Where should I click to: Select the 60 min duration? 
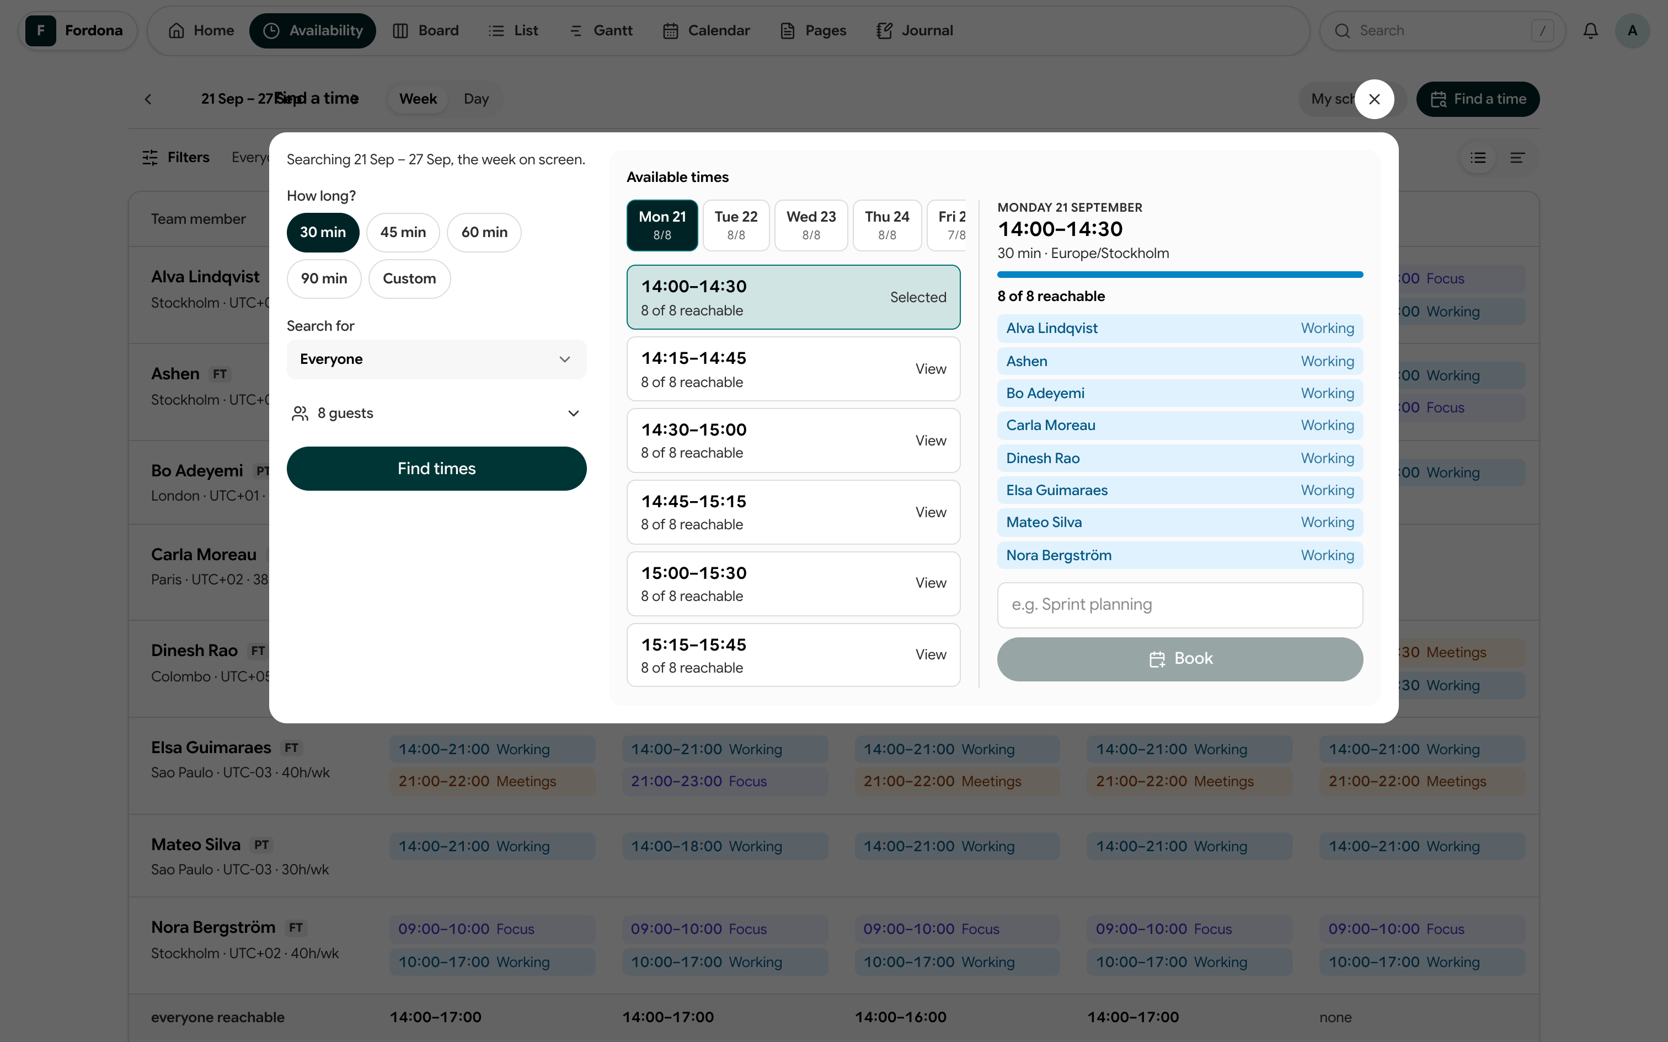point(484,232)
